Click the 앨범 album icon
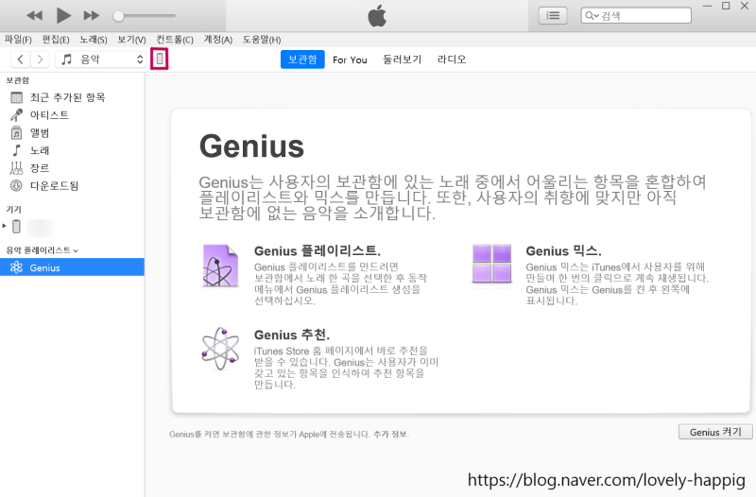 click(x=16, y=133)
